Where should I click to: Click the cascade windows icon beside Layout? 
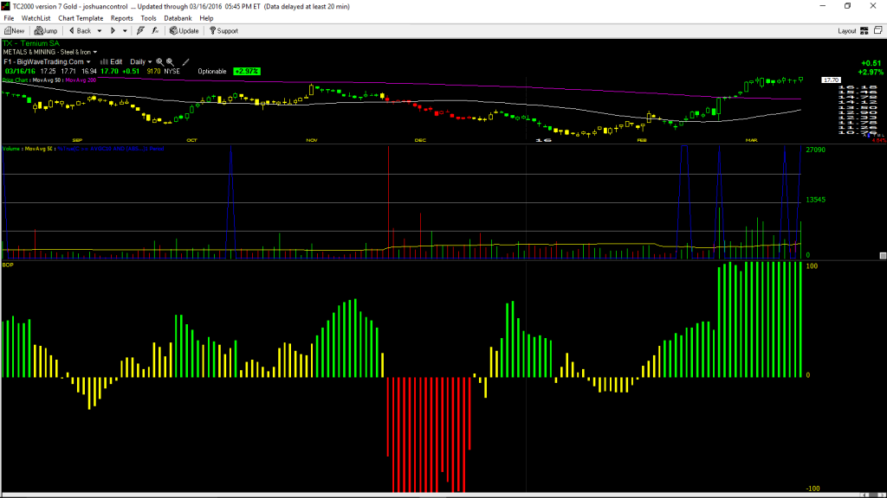(878, 30)
